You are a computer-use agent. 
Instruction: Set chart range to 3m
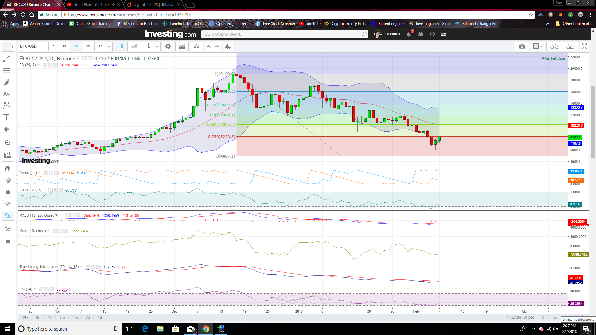coord(62,317)
